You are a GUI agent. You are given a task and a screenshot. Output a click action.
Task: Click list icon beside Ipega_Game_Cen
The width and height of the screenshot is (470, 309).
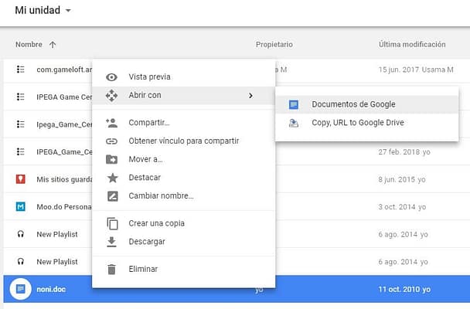(20, 124)
